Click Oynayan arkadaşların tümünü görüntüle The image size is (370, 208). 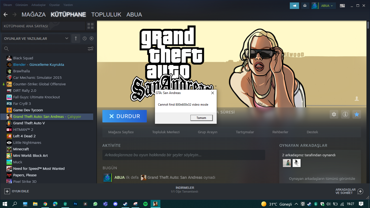tap(322, 178)
